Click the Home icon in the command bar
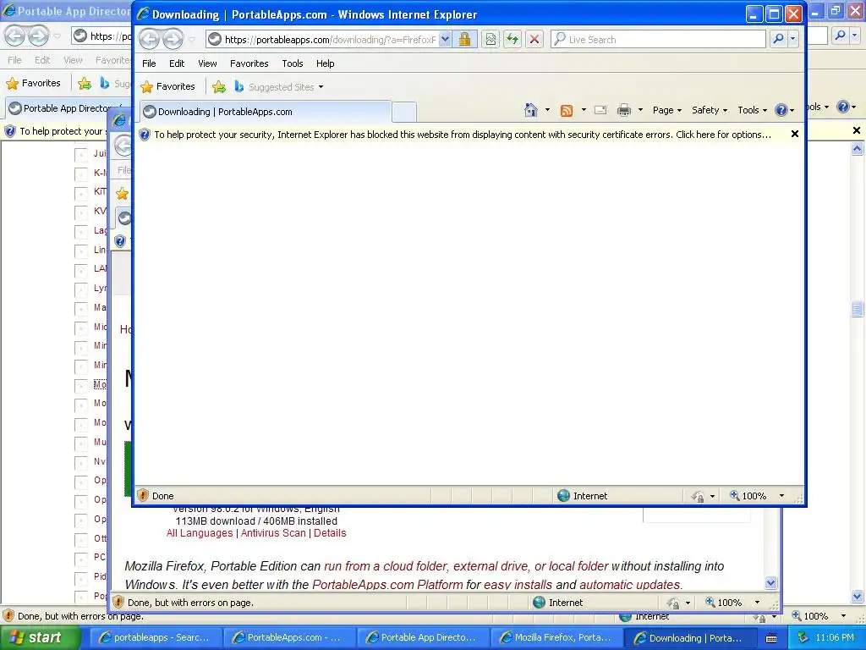Viewport: 866px width, 650px height. click(531, 110)
